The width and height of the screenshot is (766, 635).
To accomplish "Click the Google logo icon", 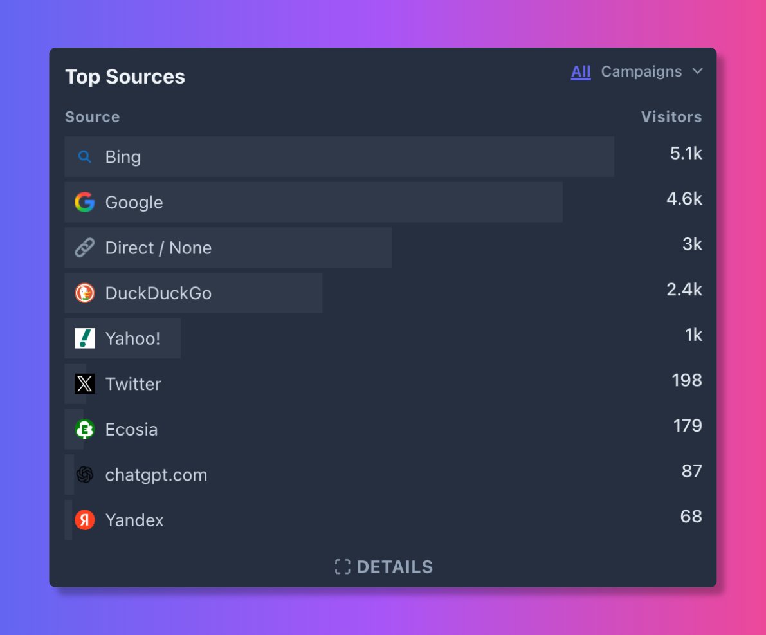I will pyautogui.click(x=84, y=203).
